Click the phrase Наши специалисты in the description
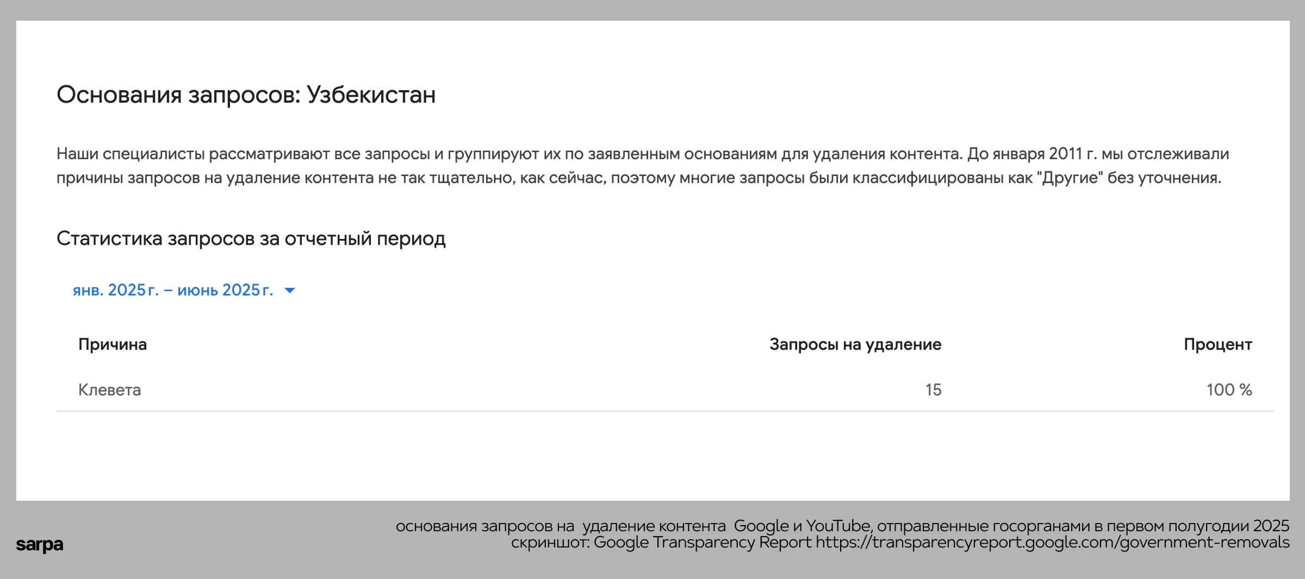Image resolution: width=1305 pixels, height=579 pixels. tap(130, 154)
